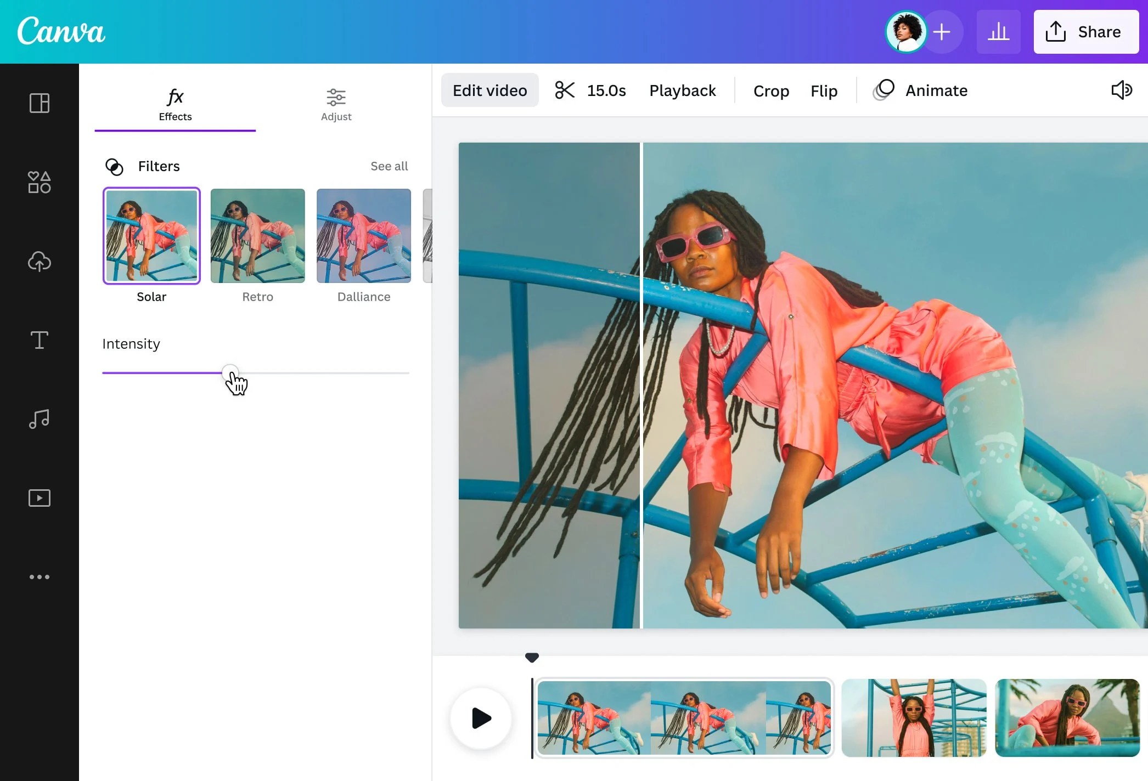Mute audio with the speaker icon

[1121, 90]
